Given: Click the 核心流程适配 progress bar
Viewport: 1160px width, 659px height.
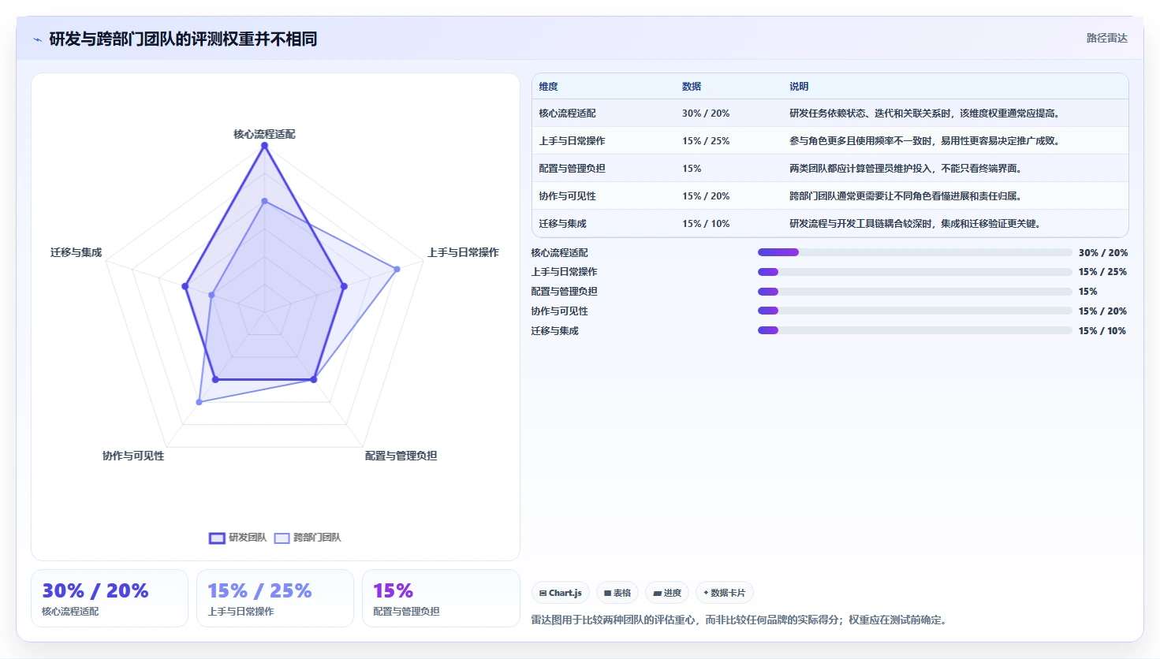Looking at the screenshot, I should coord(915,252).
